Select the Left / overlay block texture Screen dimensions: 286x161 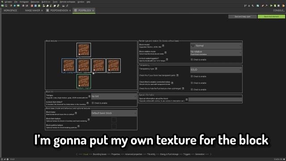pyautogui.click(x=69, y=66)
